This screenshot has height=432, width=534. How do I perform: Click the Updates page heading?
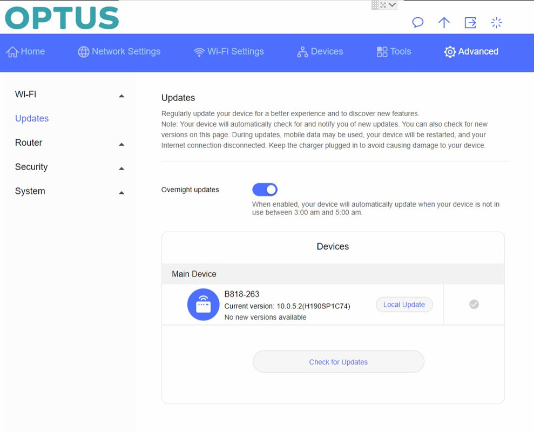pyautogui.click(x=178, y=98)
